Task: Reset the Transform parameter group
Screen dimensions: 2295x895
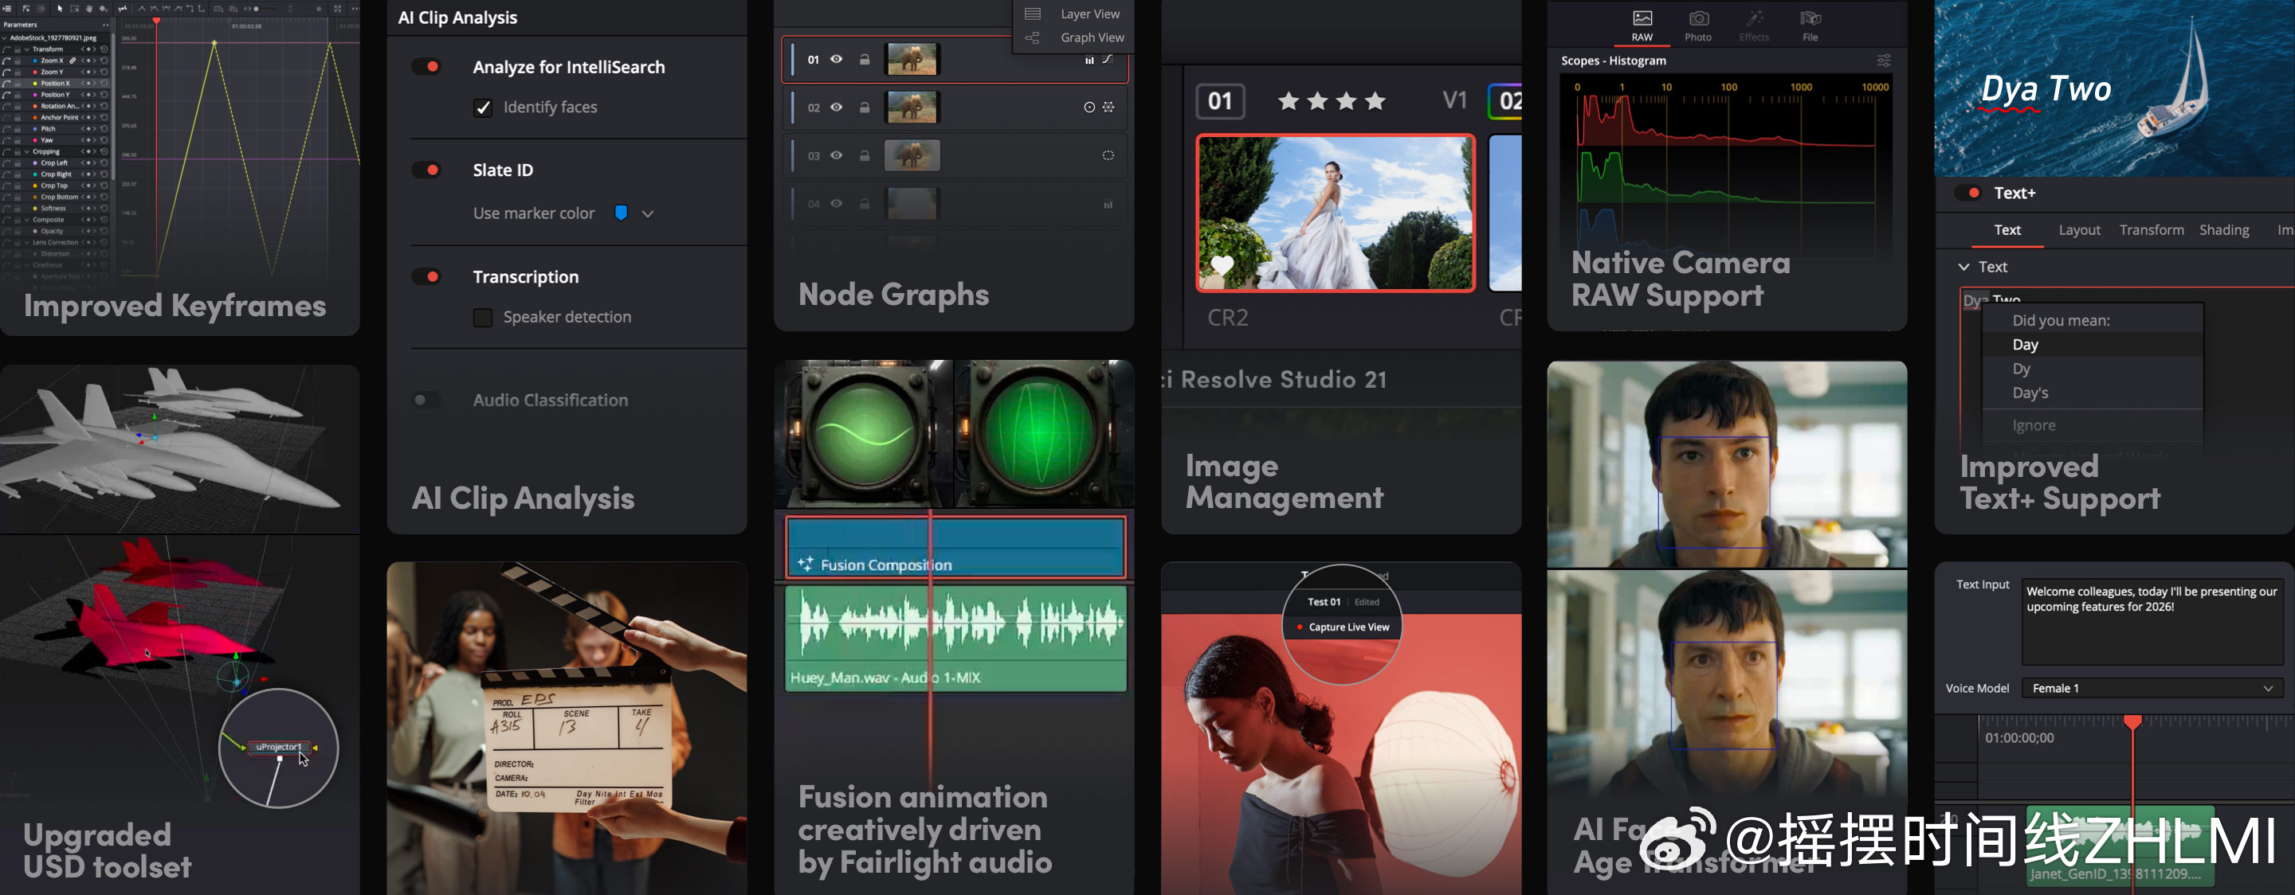Action: click(104, 50)
